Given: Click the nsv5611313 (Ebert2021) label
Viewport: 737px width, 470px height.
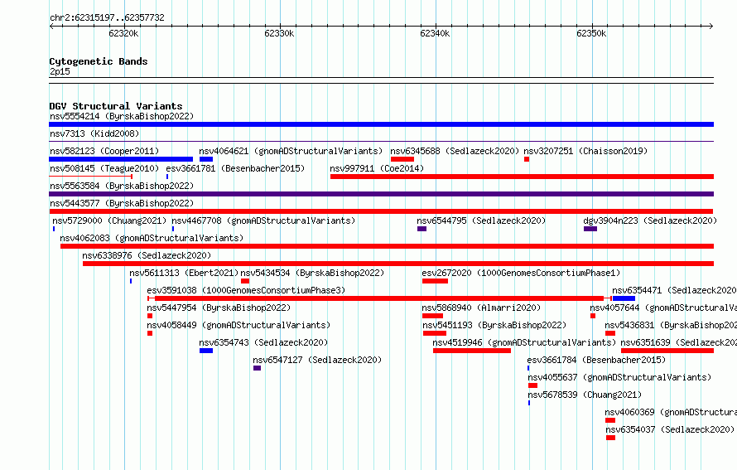Looking at the screenshot, I should point(184,273).
